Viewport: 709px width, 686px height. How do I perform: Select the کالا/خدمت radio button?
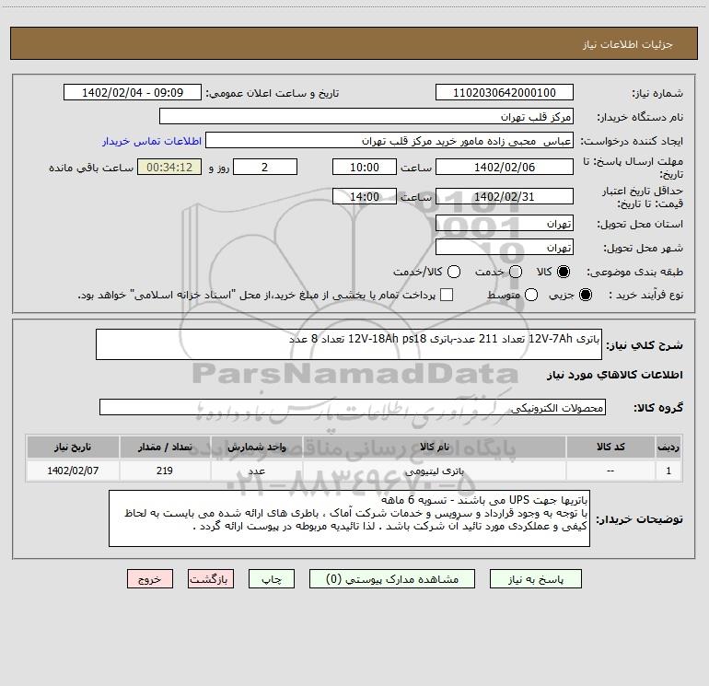454,272
